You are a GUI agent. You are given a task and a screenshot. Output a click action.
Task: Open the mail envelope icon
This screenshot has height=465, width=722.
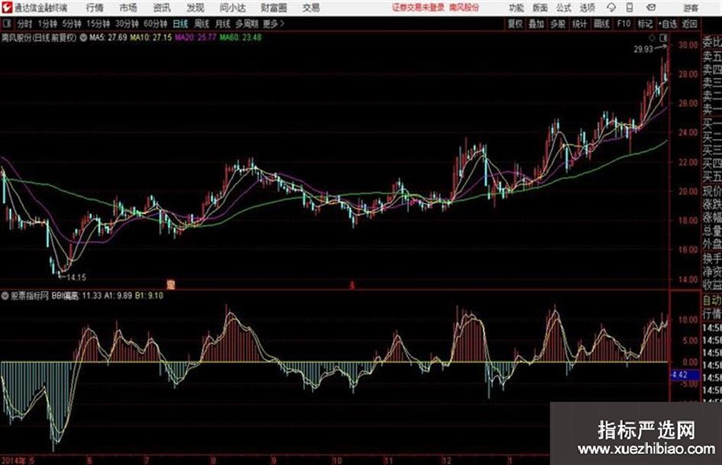coord(651,8)
